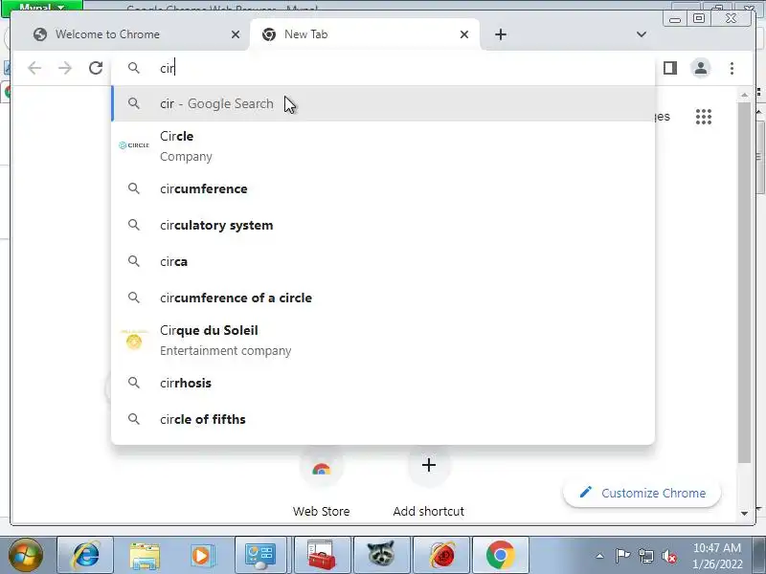Open the profile avatar menu
This screenshot has width=766, height=574.
point(701,68)
